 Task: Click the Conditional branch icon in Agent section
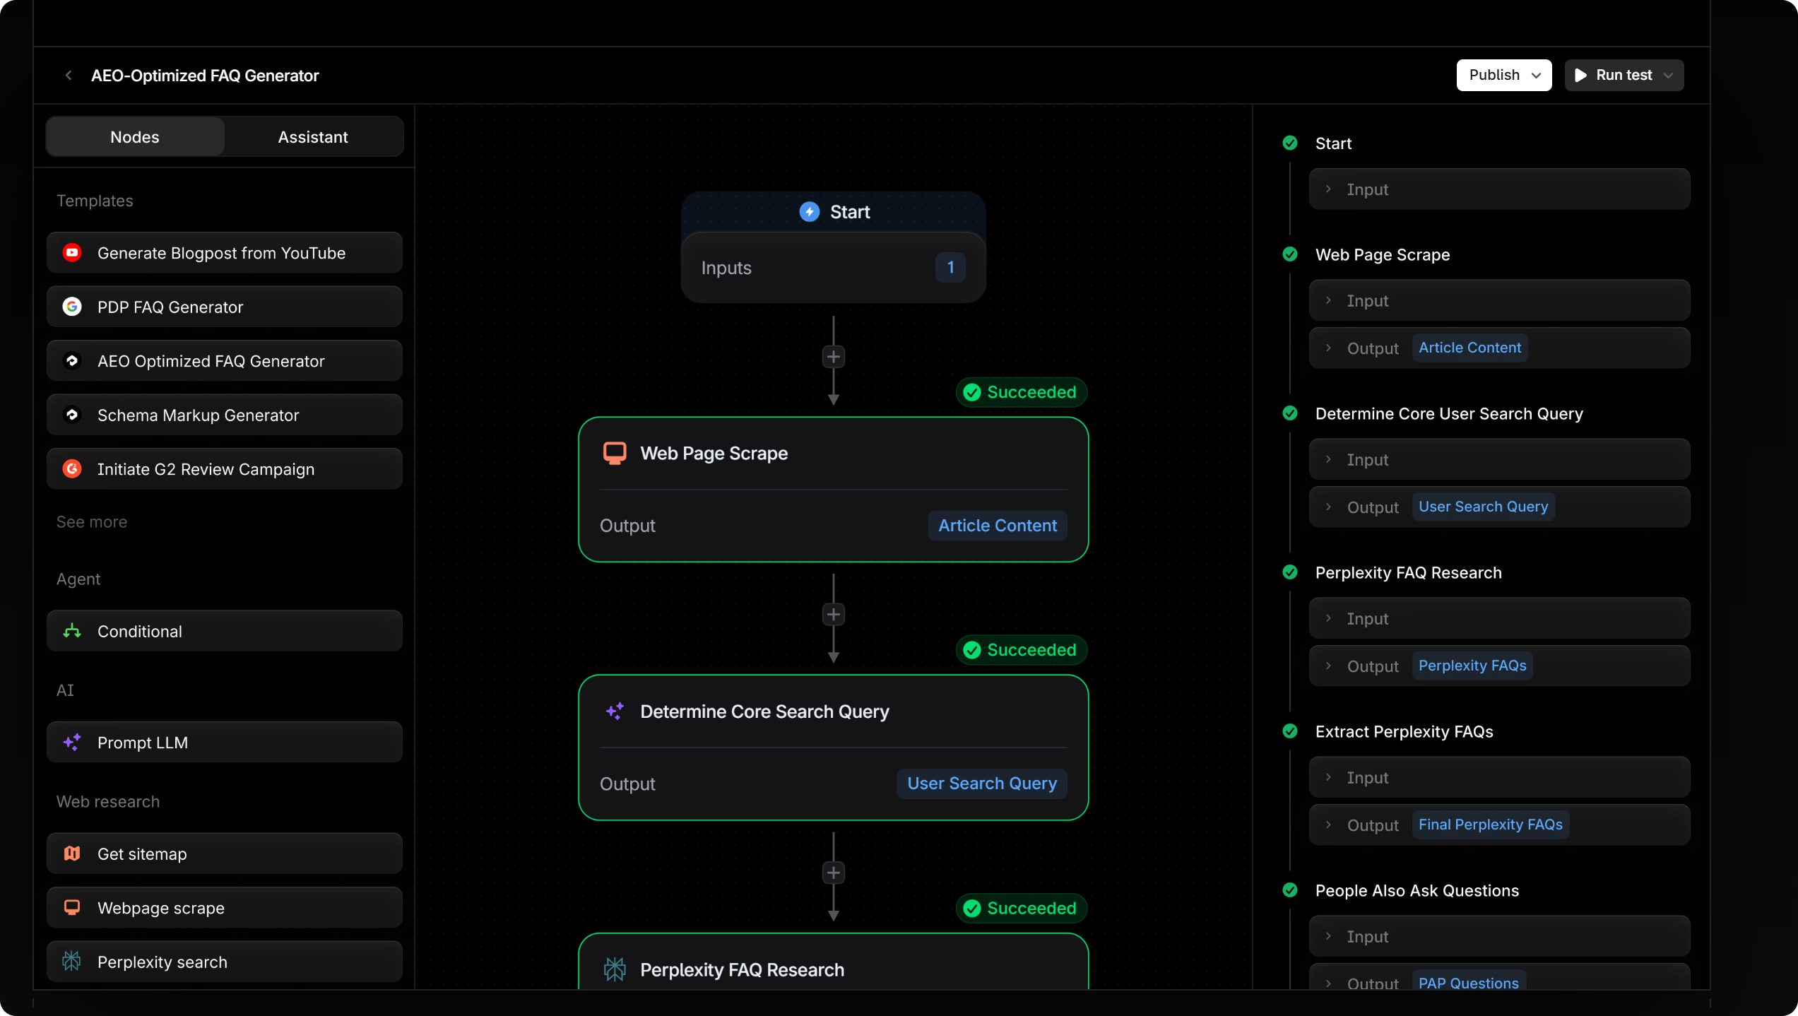(72, 631)
